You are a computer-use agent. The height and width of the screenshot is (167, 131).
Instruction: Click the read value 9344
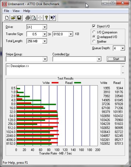pyautogui.click(x=120, y=88)
